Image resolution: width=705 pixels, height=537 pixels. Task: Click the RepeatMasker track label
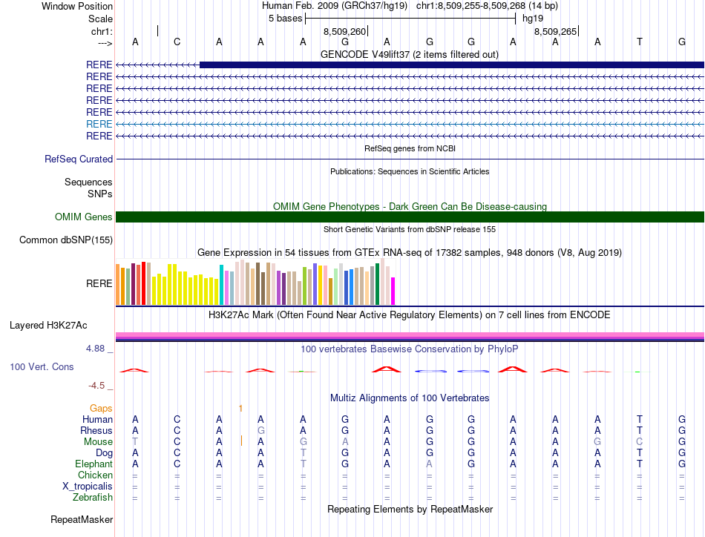82,519
